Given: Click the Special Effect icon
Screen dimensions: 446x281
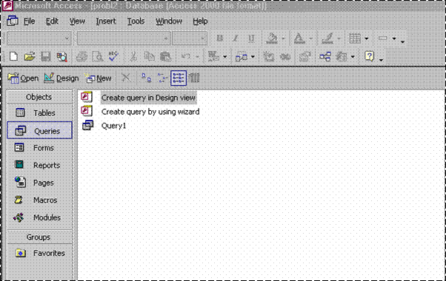Looking at the screenshot, I should click(x=383, y=38).
